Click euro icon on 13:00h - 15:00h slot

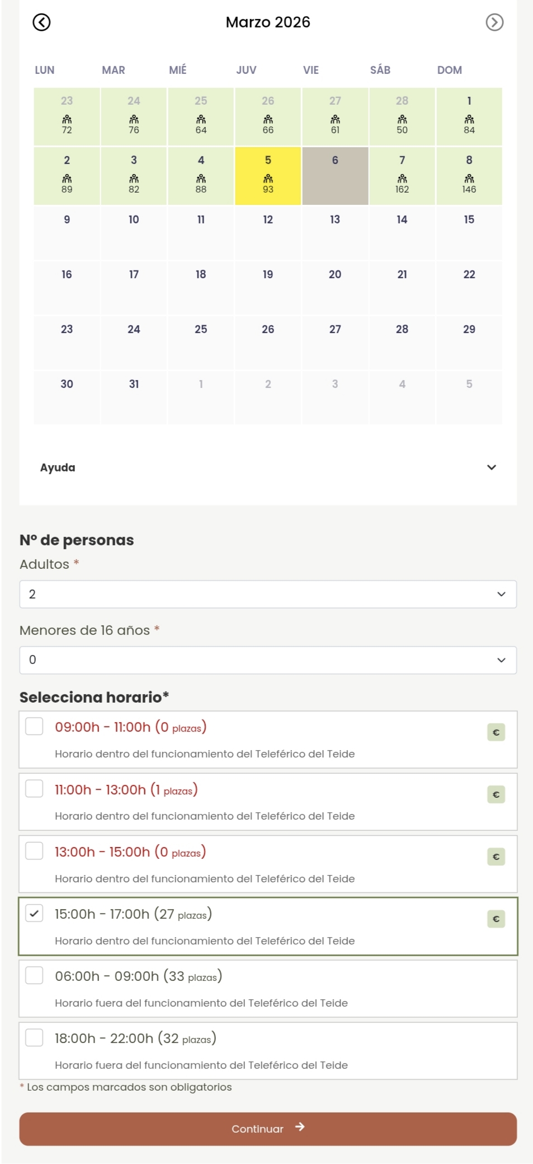pyautogui.click(x=496, y=857)
